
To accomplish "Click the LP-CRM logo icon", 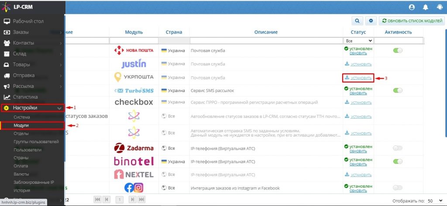I will [x=6, y=7].
